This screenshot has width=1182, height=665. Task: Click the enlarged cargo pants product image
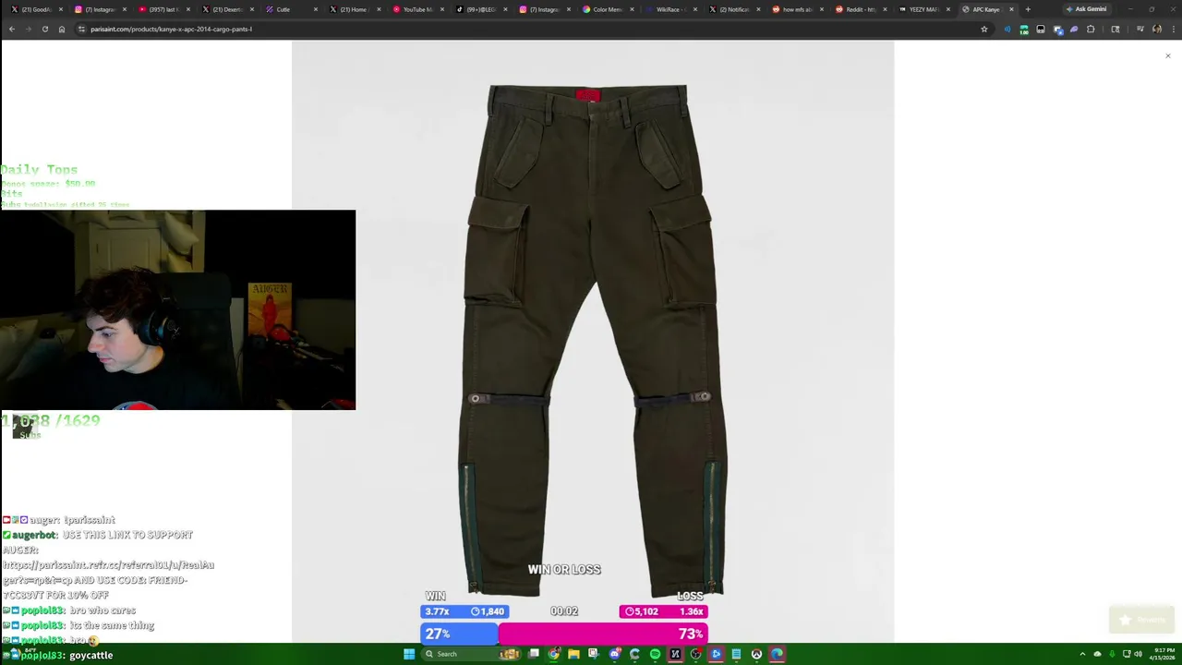coord(592,341)
